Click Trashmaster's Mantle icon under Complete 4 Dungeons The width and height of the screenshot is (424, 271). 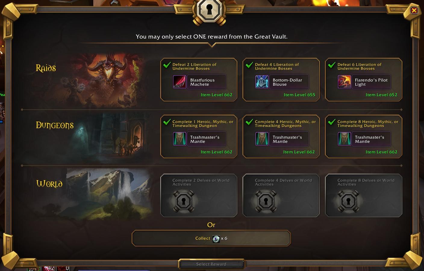(x=262, y=139)
